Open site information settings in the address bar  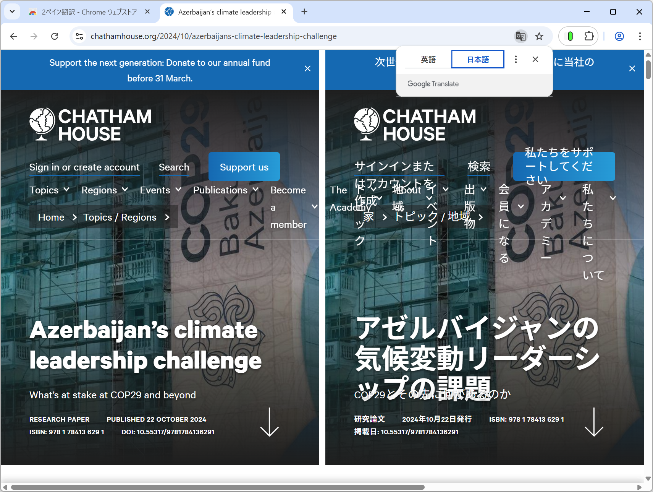[x=79, y=36]
